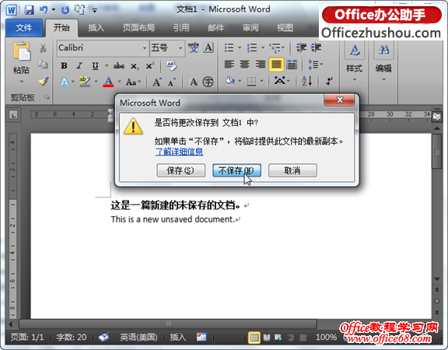Image resolution: width=448 pixels, height=350 pixels.
Task: Click the tab selector box beside the ruler
Action: coord(13,115)
